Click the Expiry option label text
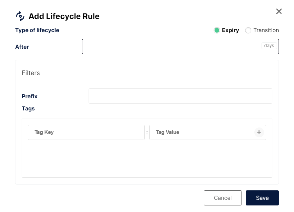Image resolution: width=294 pixels, height=212 pixels. [x=230, y=30]
